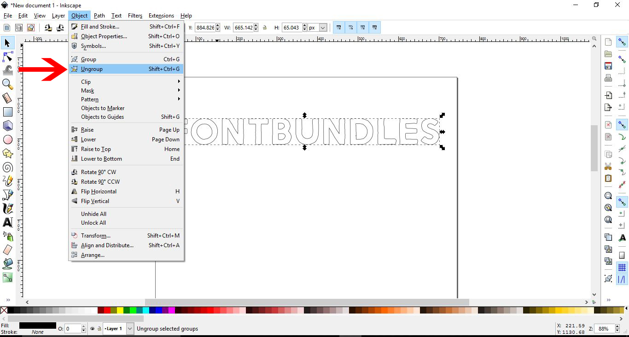Click the vertical canvas scrollbar thumb

(594, 148)
